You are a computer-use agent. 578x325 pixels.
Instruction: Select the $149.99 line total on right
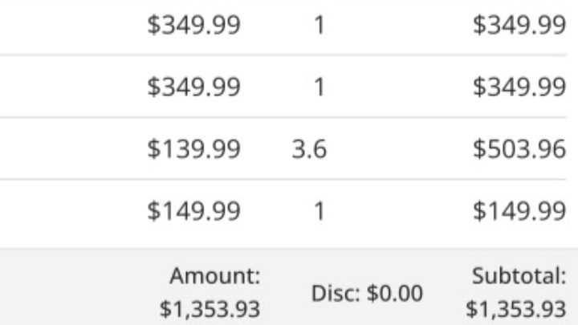(x=519, y=211)
